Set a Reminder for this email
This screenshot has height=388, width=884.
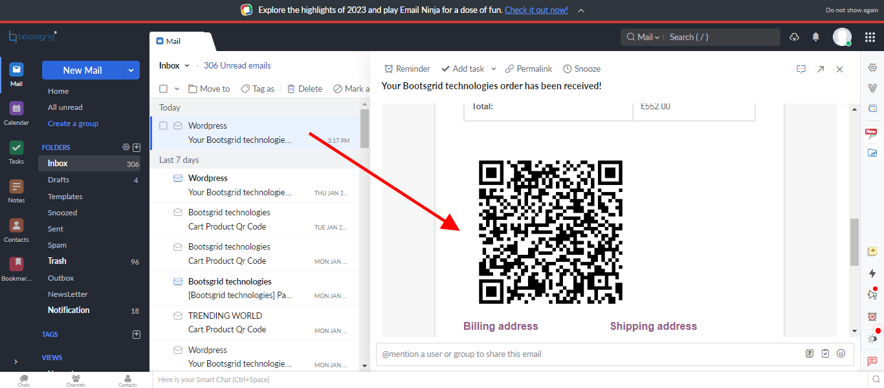(x=407, y=69)
